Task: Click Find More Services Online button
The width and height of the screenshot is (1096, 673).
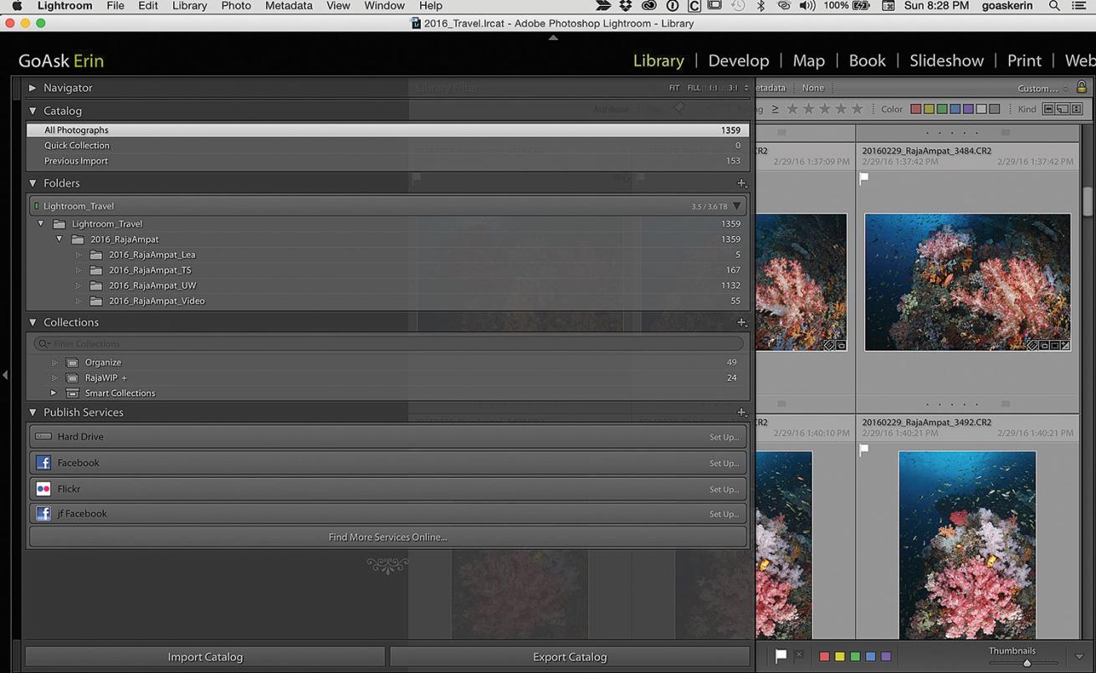Action: [x=387, y=537]
